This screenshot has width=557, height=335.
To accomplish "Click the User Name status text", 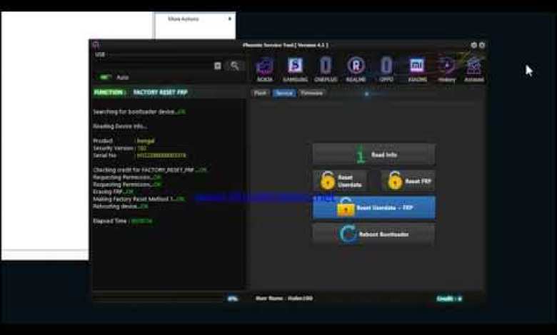I will pyautogui.click(x=283, y=299).
